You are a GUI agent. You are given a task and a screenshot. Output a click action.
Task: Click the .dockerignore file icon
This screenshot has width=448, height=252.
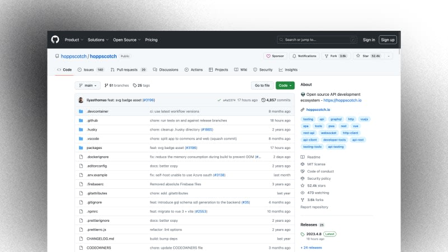click(81, 157)
